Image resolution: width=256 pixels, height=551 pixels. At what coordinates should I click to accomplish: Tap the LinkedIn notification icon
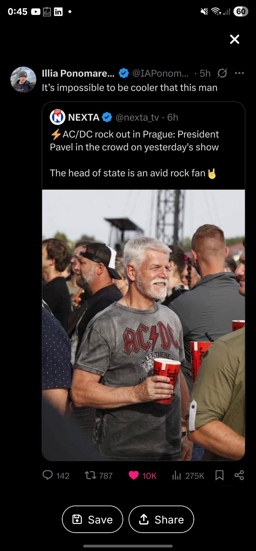pyautogui.click(x=58, y=12)
